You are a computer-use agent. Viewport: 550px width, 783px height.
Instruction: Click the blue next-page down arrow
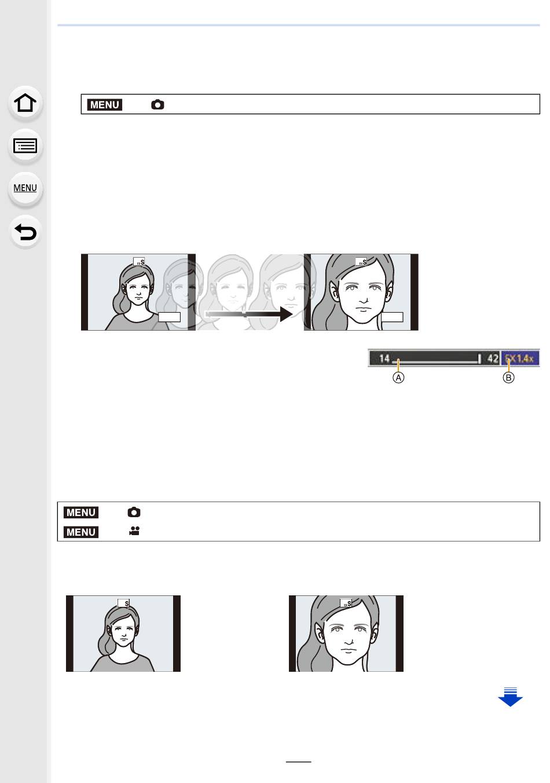pyautogui.click(x=510, y=696)
